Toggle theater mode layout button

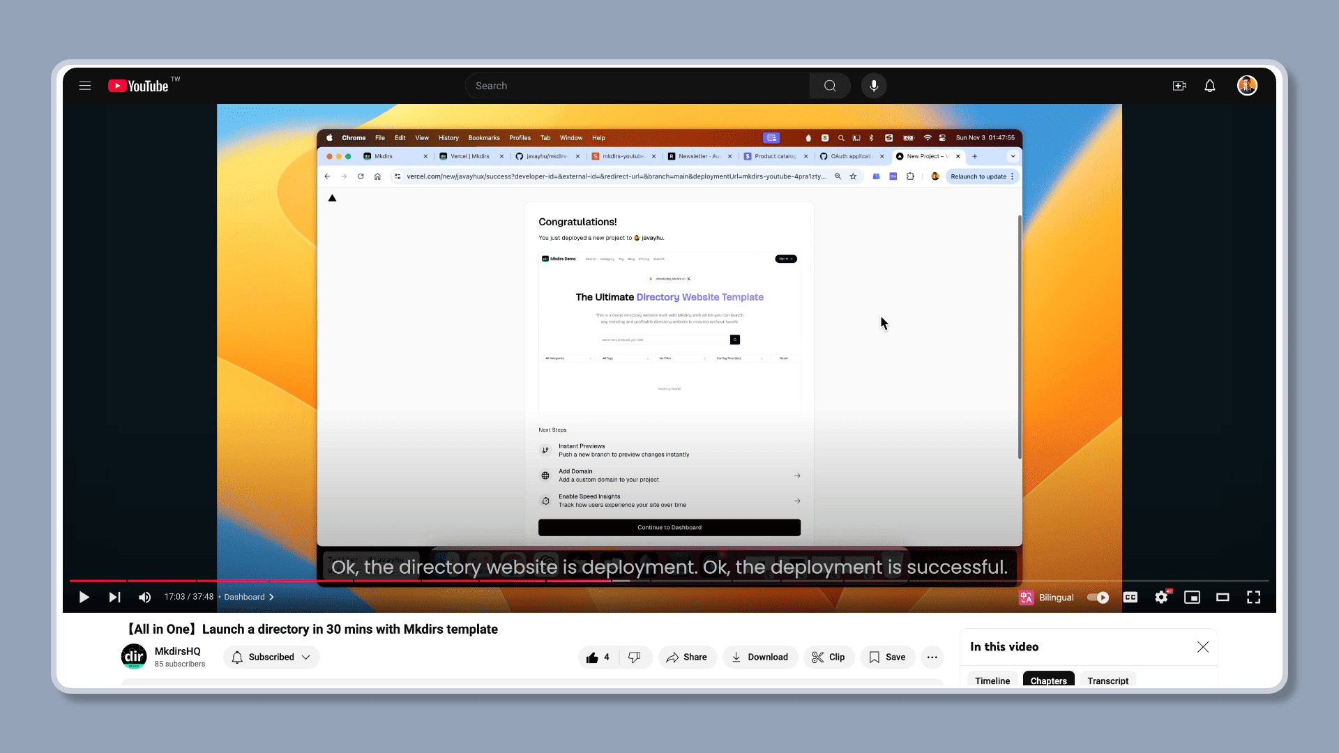(x=1223, y=597)
